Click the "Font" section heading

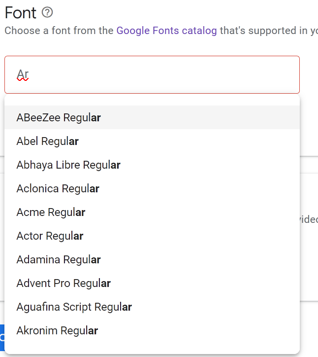coord(20,13)
